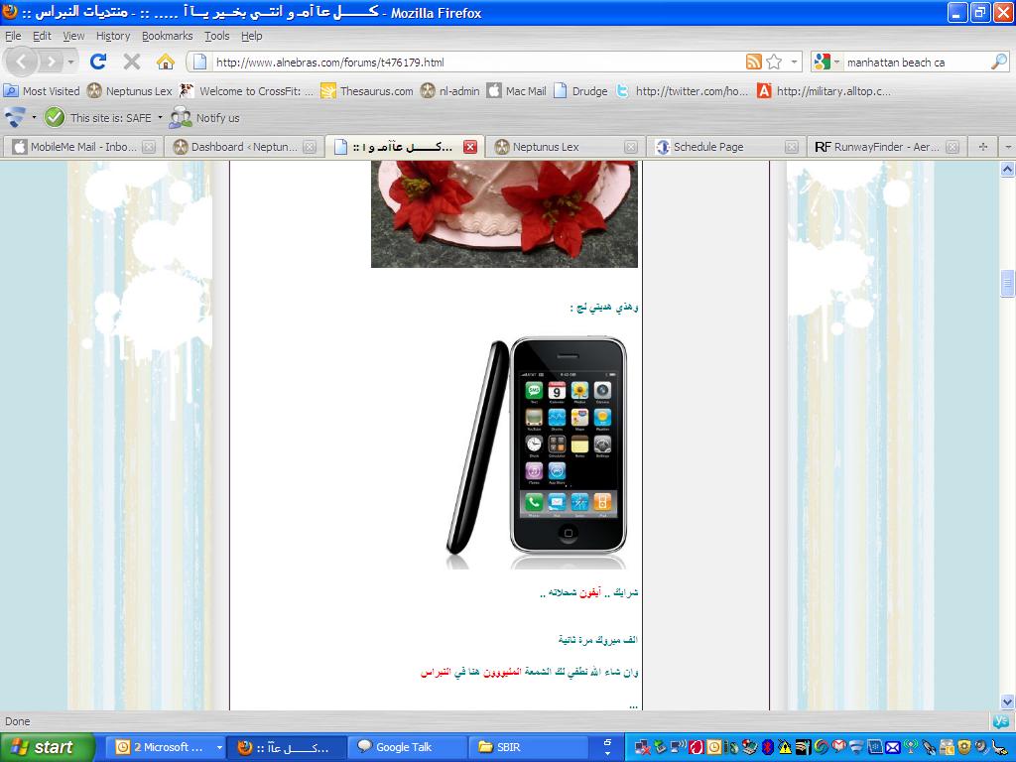Image resolution: width=1016 pixels, height=762 pixels.
Task: Open the Bookmarks menu
Action: pyautogui.click(x=167, y=36)
